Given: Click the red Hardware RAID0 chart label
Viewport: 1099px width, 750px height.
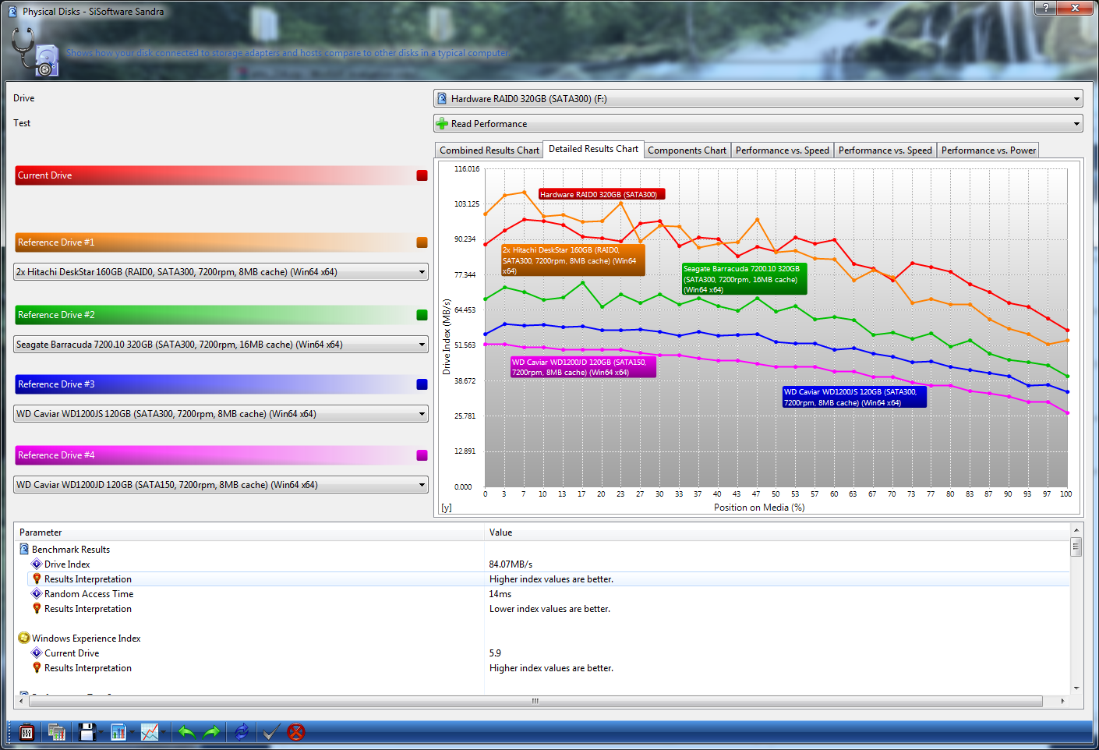Looking at the screenshot, I should 602,194.
